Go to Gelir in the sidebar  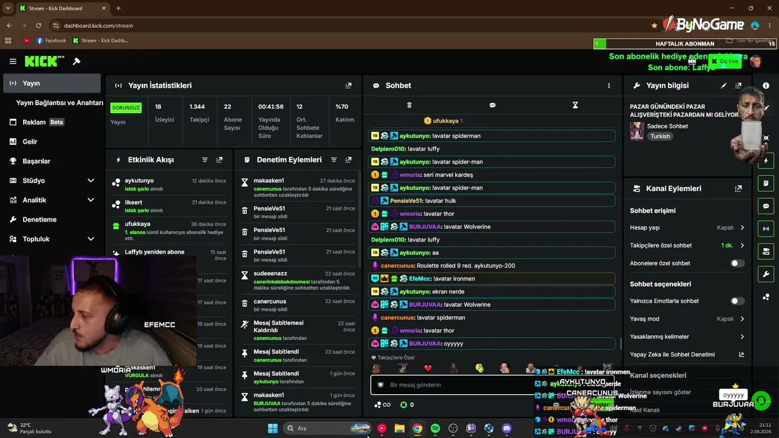[x=52, y=142]
